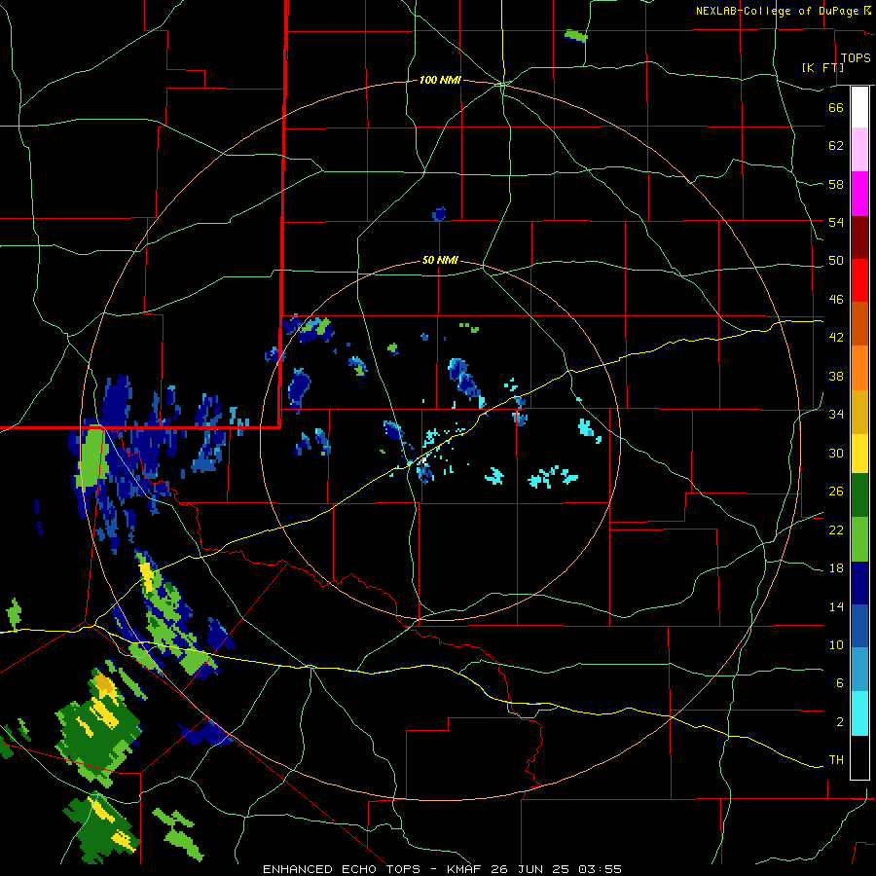This screenshot has width=876, height=876.
Task: Click the "100 NMI" range ring label
Action: [x=440, y=81]
